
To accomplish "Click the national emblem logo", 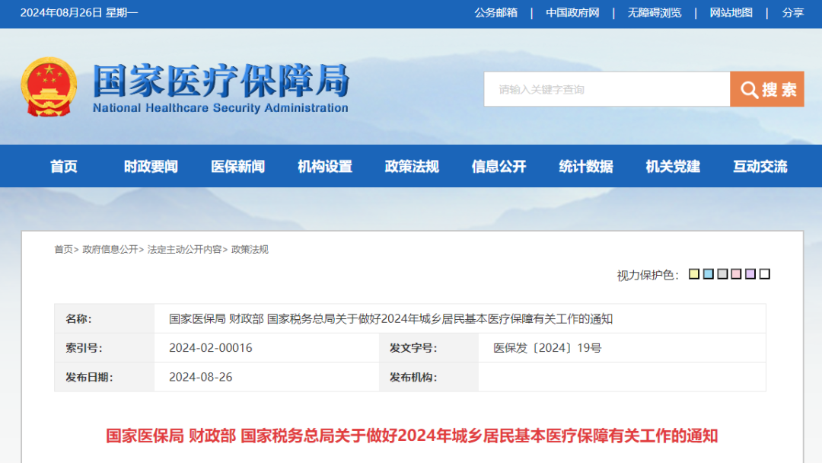I will click(x=49, y=87).
